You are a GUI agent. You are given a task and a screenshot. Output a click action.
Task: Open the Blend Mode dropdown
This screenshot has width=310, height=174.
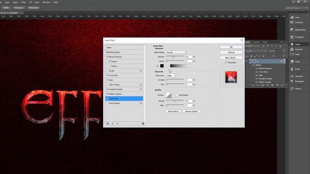point(176,52)
